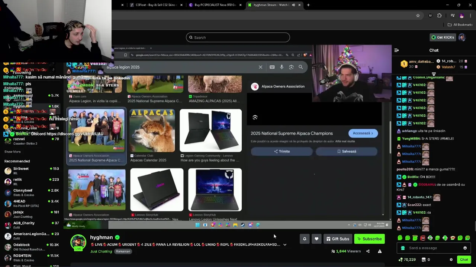Open the Chrome profile avatar

[x=461, y=16]
